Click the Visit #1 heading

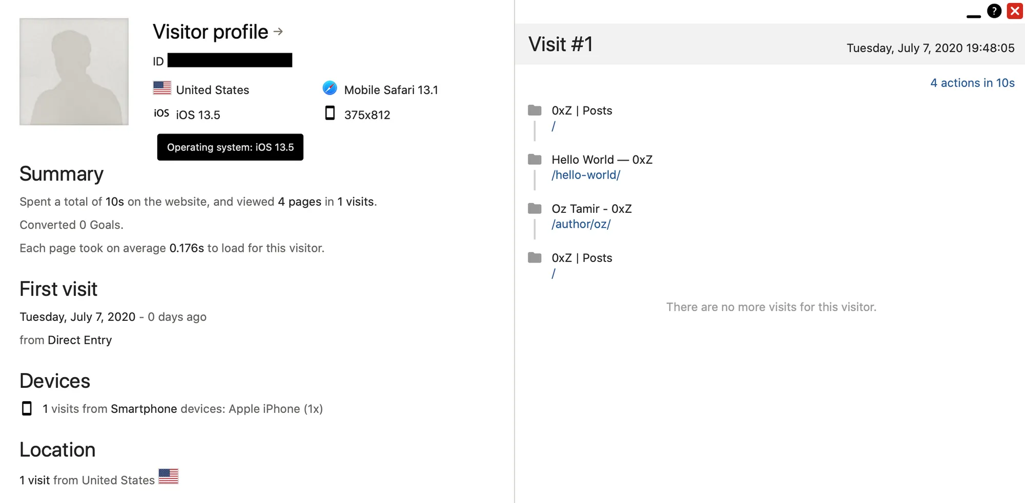pyautogui.click(x=561, y=45)
